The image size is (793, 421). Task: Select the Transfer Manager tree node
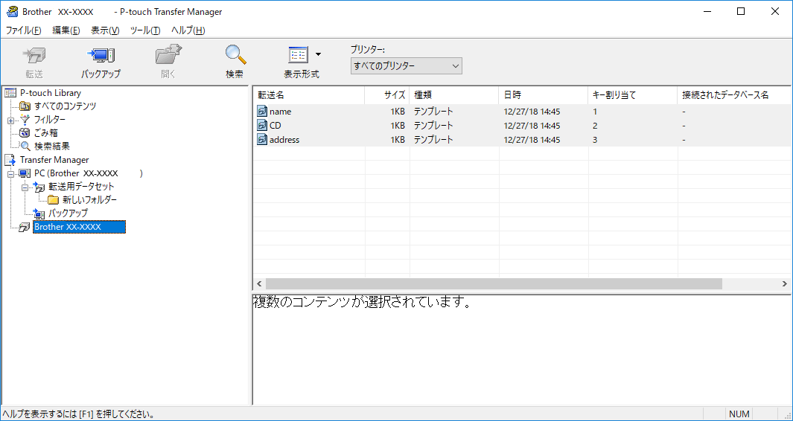coord(54,160)
